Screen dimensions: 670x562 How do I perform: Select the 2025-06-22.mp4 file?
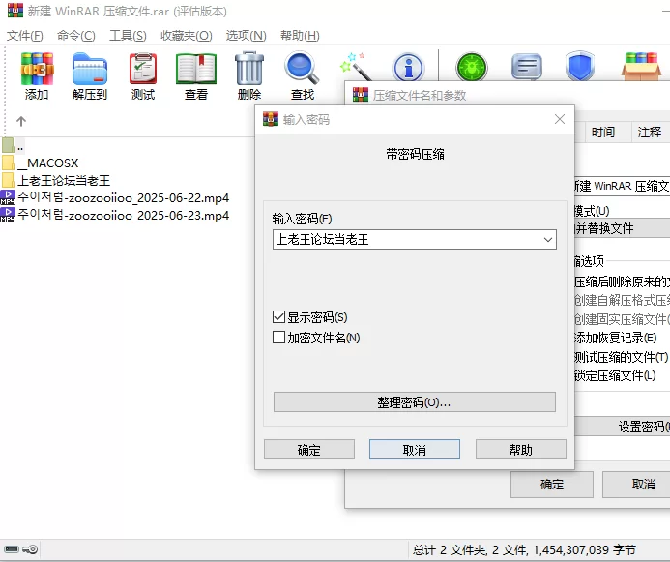(115, 198)
